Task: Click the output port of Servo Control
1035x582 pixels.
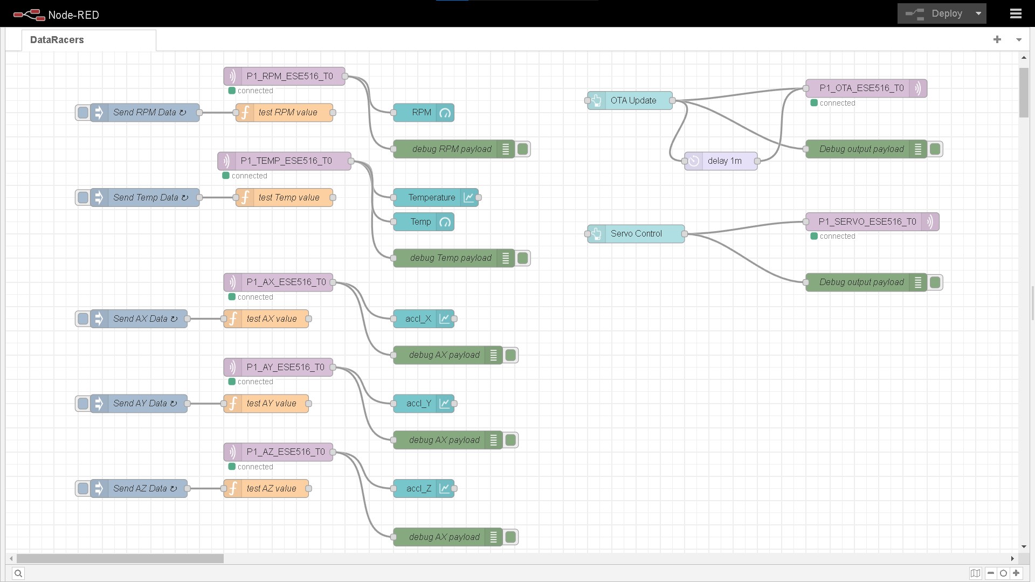Action: [x=685, y=234]
